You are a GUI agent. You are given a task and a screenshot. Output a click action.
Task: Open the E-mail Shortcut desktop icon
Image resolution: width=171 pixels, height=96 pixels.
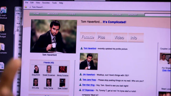(3, 13)
